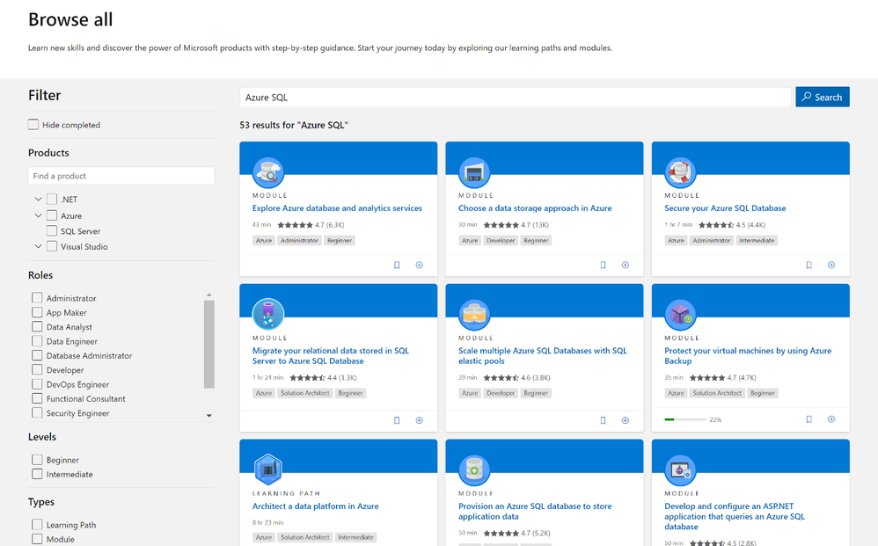Click the Azure SQL search input field
Image resolution: width=878 pixels, height=546 pixels.
(x=516, y=97)
